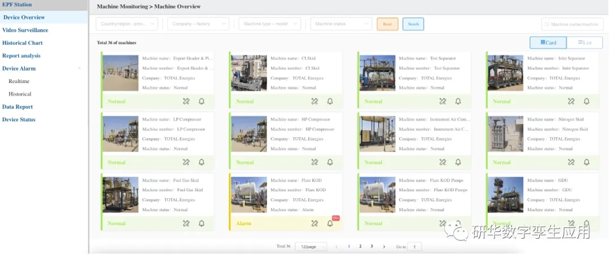Click the bell icon on Flare KOD card

pos(330,223)
